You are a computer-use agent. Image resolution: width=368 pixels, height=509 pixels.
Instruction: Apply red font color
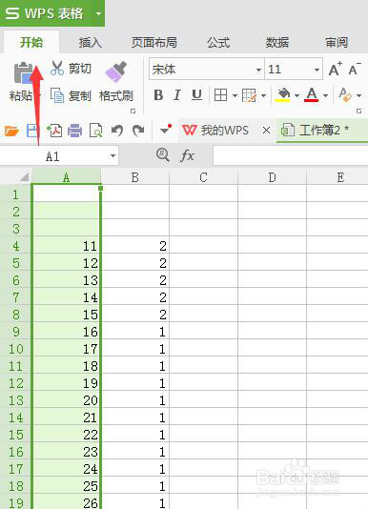[x=311, y=95]
